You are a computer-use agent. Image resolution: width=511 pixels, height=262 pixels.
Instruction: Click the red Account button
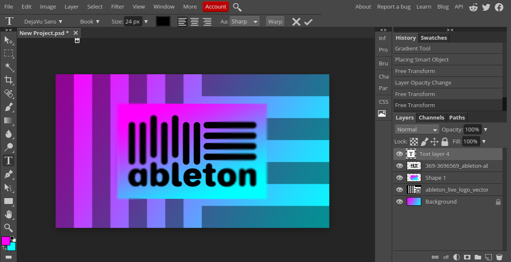click(x=215, y=6)
